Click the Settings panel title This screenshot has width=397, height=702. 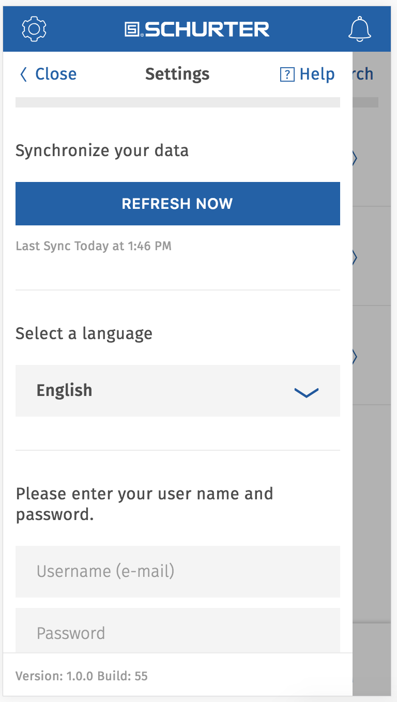(x=177, y=74)
